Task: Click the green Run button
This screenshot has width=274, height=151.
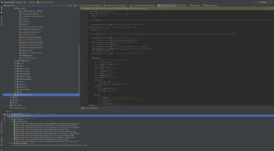Action: tap(272, 2)
